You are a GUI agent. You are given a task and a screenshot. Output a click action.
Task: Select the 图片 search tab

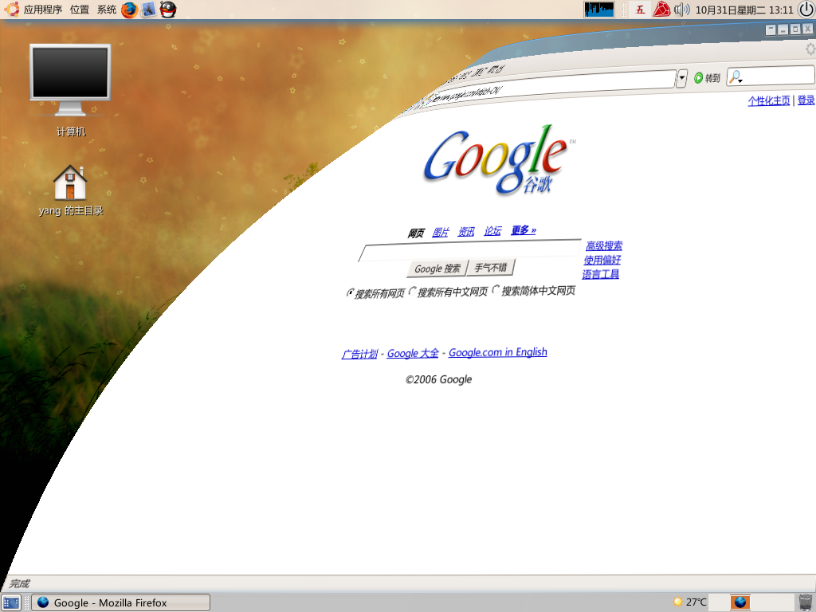pyautogui.click(x=440, y=232)
